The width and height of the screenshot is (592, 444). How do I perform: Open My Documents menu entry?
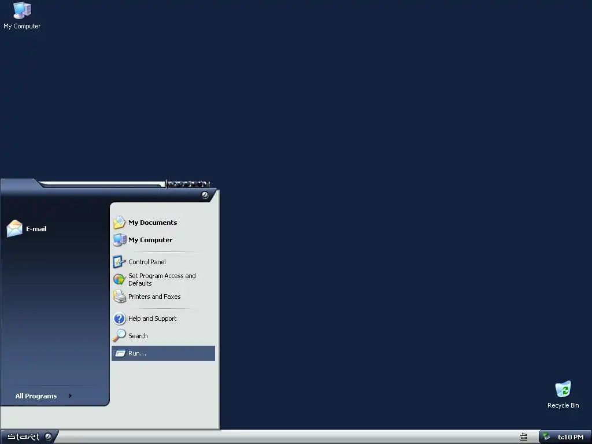click(163, 223)
